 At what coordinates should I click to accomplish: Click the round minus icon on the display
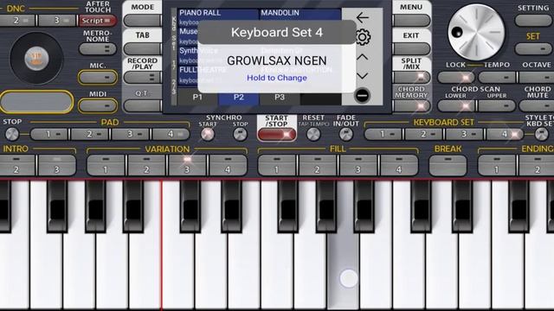(x=363, y=96)
